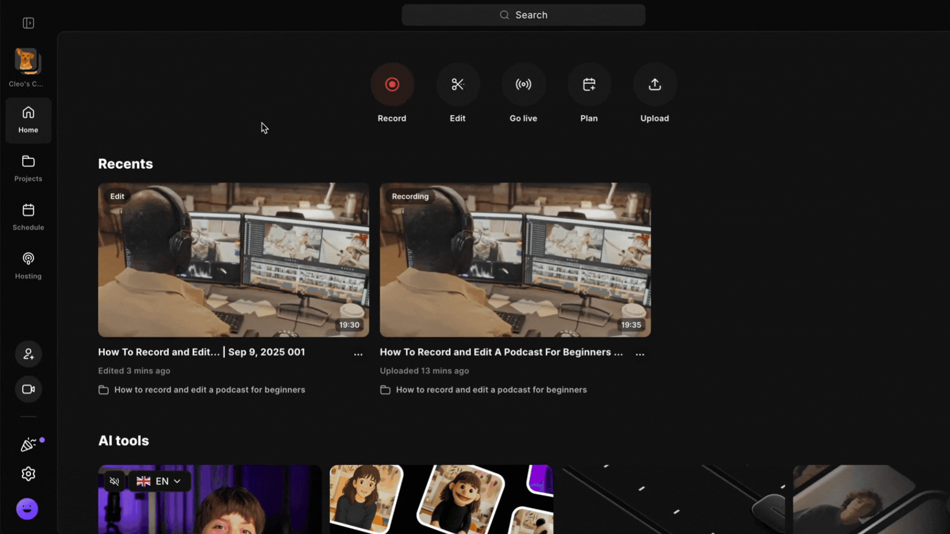Open the project folder link under the Edit item

[209, 390]
